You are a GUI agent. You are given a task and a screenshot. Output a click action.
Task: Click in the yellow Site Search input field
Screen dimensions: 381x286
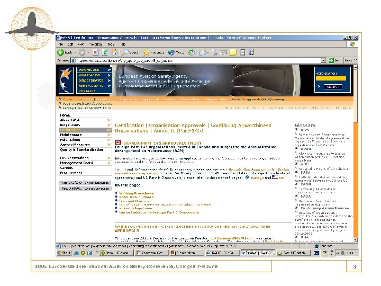[x=331, y=78]
